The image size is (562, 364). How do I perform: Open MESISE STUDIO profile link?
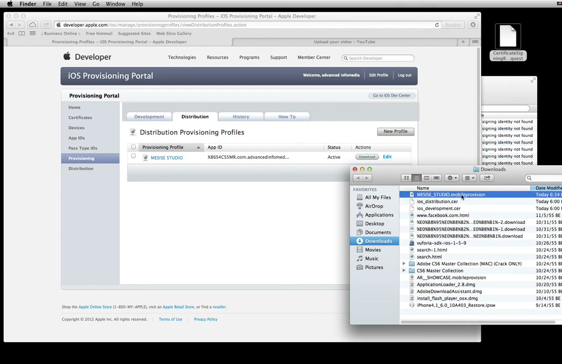pos(167,158)
